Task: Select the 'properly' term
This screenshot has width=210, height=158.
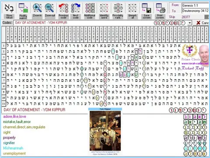Action: coord(9,138)
